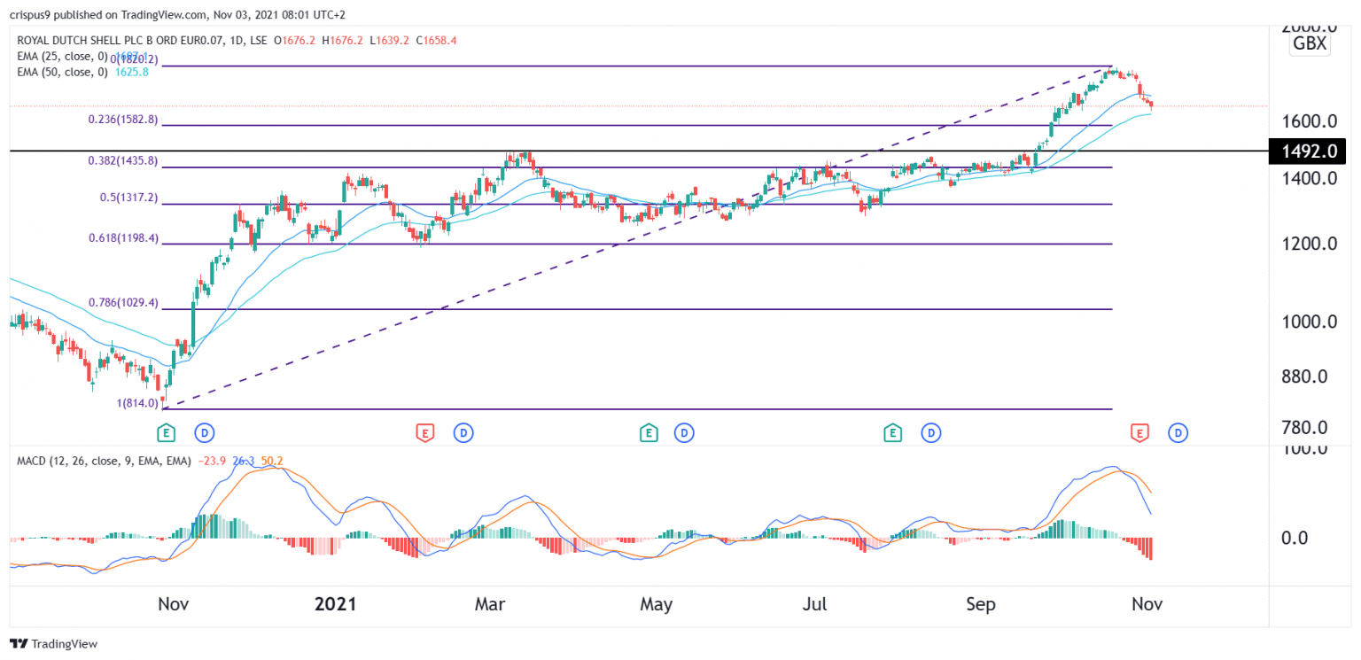Viewport: 1361px width, 660px height.
Task: Select the dividend marker just after May
Action: tap(684, 433)
